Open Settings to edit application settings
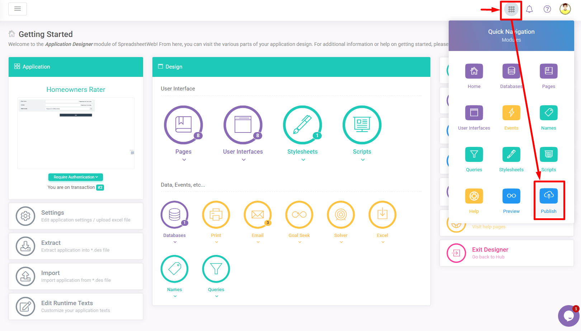 pos(76,216)
